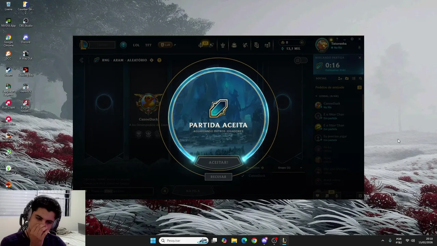Open the friends list sort options icon
The width and height of the screenshot is (437, 246).
(x=354, y=78)
